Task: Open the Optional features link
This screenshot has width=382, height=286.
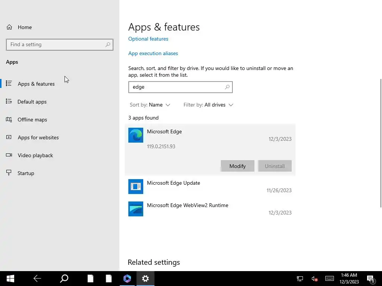Action: (148, 39)
